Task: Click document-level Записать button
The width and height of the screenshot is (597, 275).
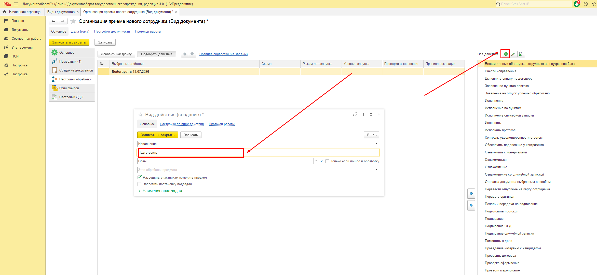Action: pyautogui.click(x=105, y=42)
